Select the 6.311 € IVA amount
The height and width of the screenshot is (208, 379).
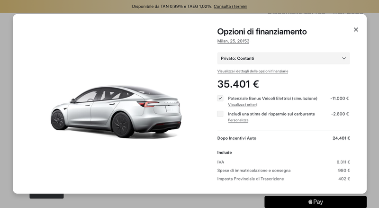343,162
